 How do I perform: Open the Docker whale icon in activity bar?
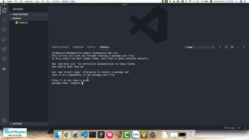[4, 68]
